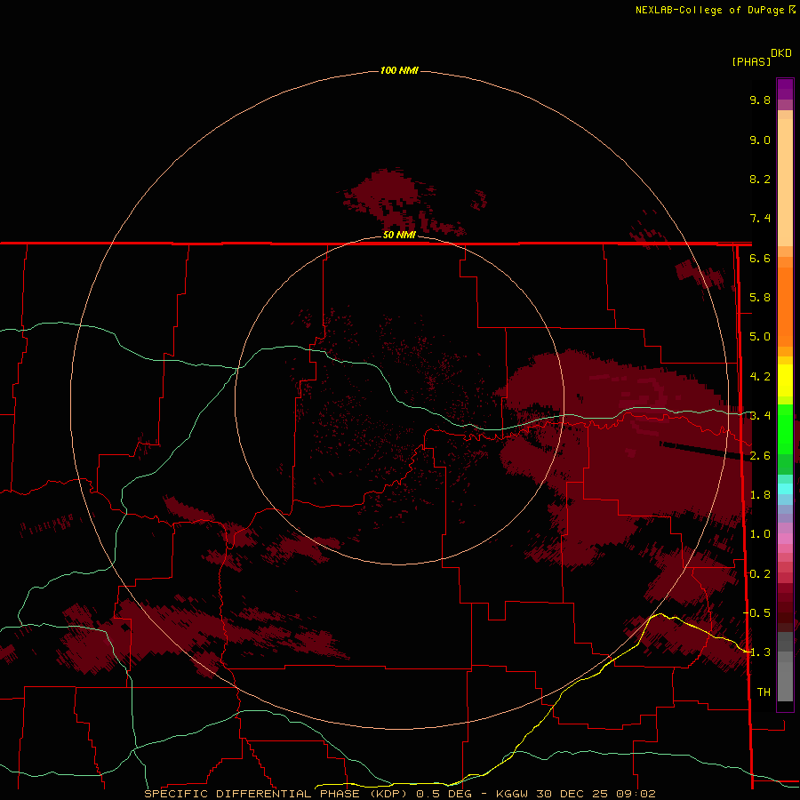Click the -1.3 value on the color scale

tap(756, 652)
